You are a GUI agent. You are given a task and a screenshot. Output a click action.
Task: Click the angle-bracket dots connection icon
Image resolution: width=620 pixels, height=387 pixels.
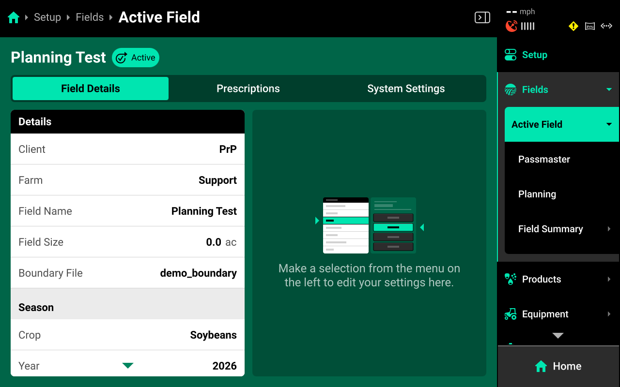(606, 26)
